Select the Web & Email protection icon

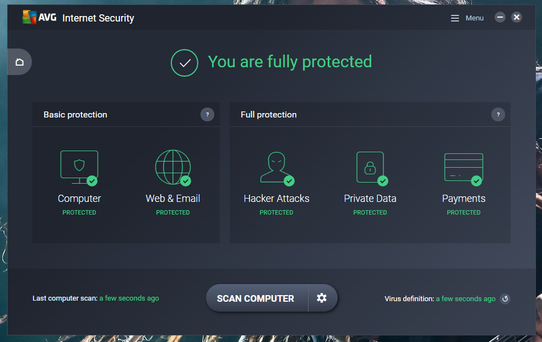point(172,167)
